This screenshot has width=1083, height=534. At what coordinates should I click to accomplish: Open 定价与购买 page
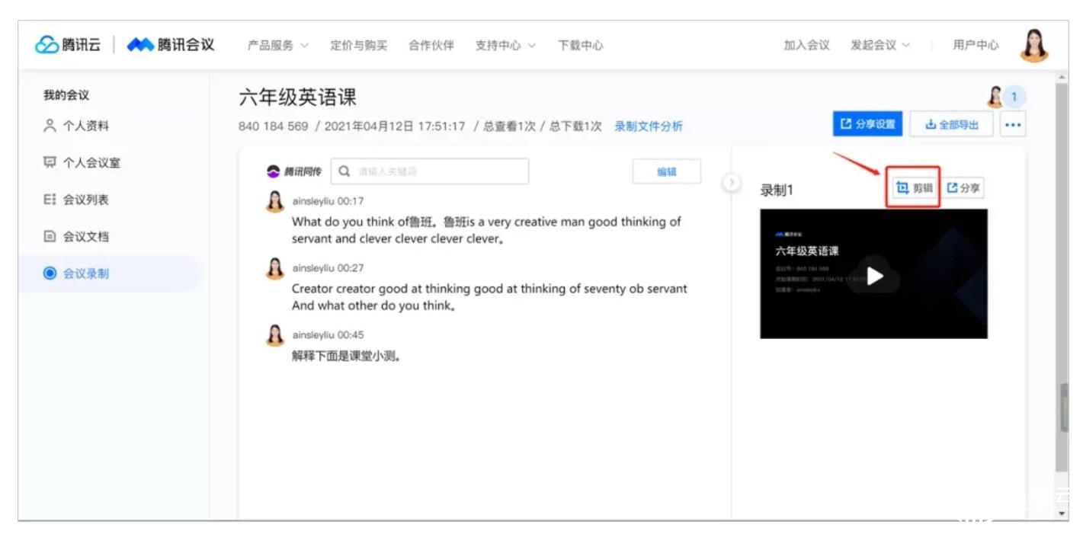pyautogui.click(x=358, y=46)
